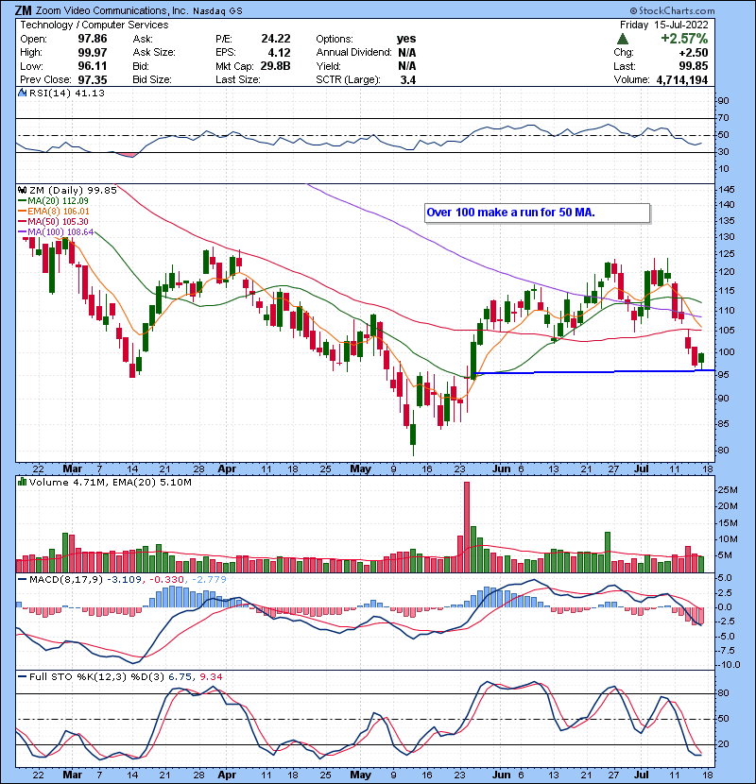This screenshot has height=784, width=756.
Task: Click the Prev Close 97.35 value
Action: coord(93,79)
